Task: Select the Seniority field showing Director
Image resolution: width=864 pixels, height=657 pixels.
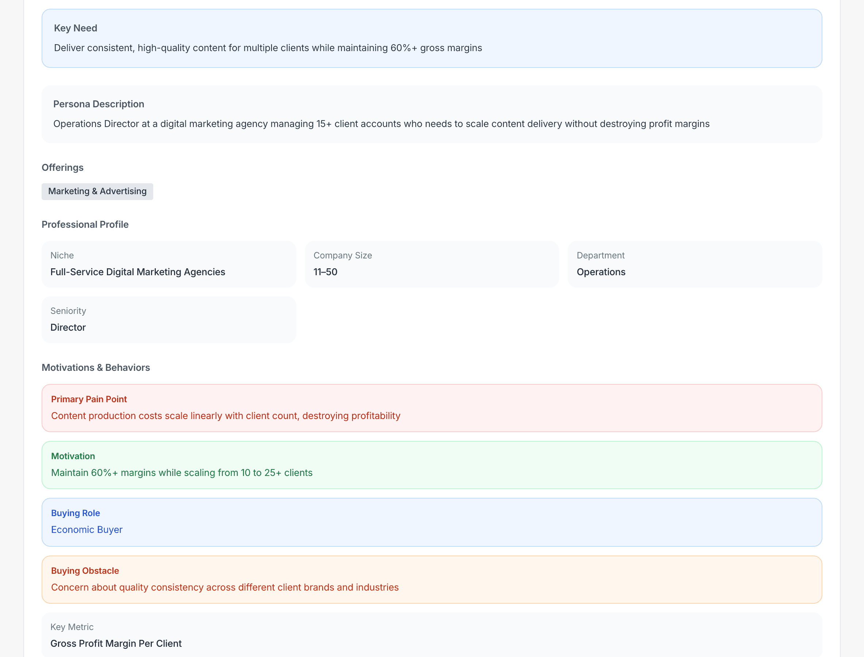Action: click(169, 319)
